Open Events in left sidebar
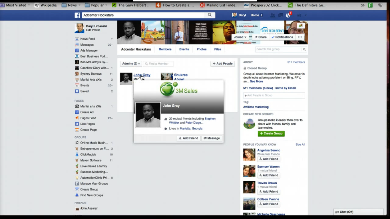 [85, 86]
